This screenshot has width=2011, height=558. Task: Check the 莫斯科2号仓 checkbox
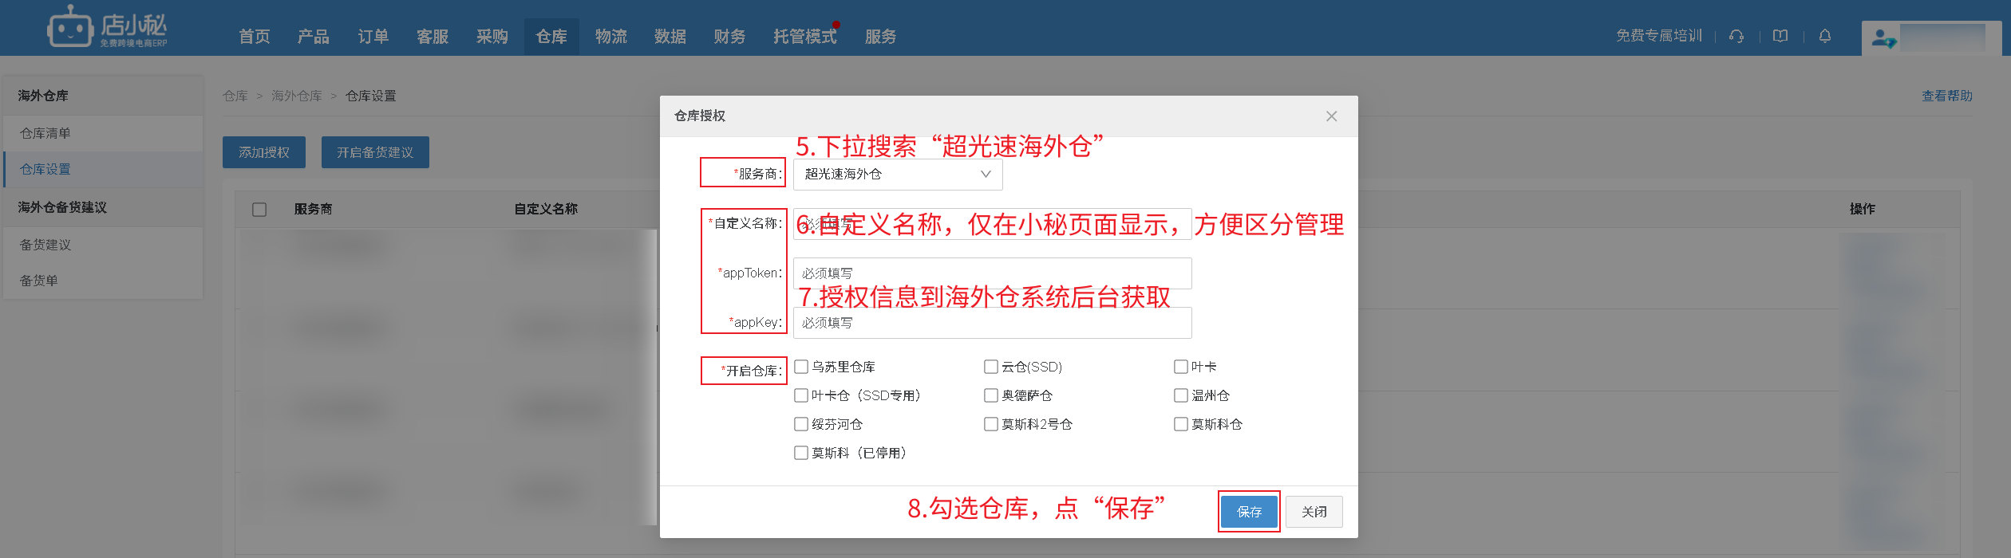[x=991, y=424]
